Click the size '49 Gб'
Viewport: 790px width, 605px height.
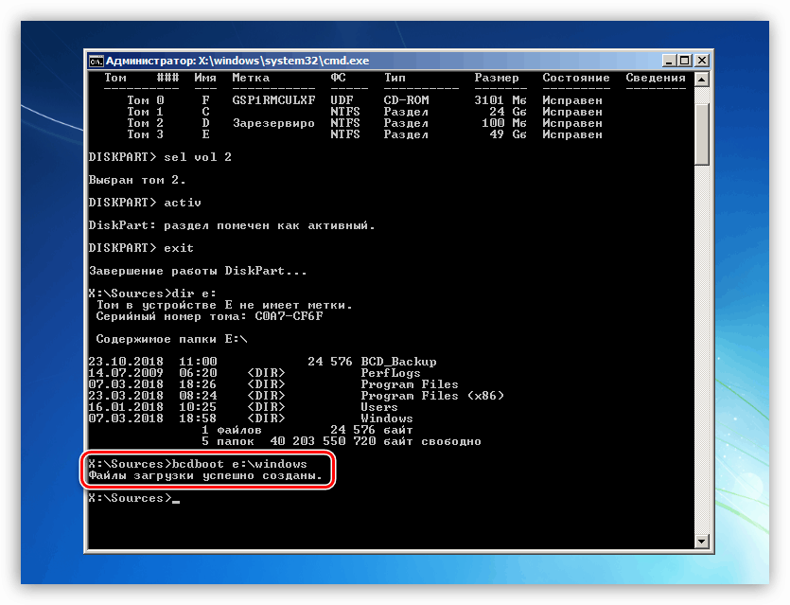point(508,134)
